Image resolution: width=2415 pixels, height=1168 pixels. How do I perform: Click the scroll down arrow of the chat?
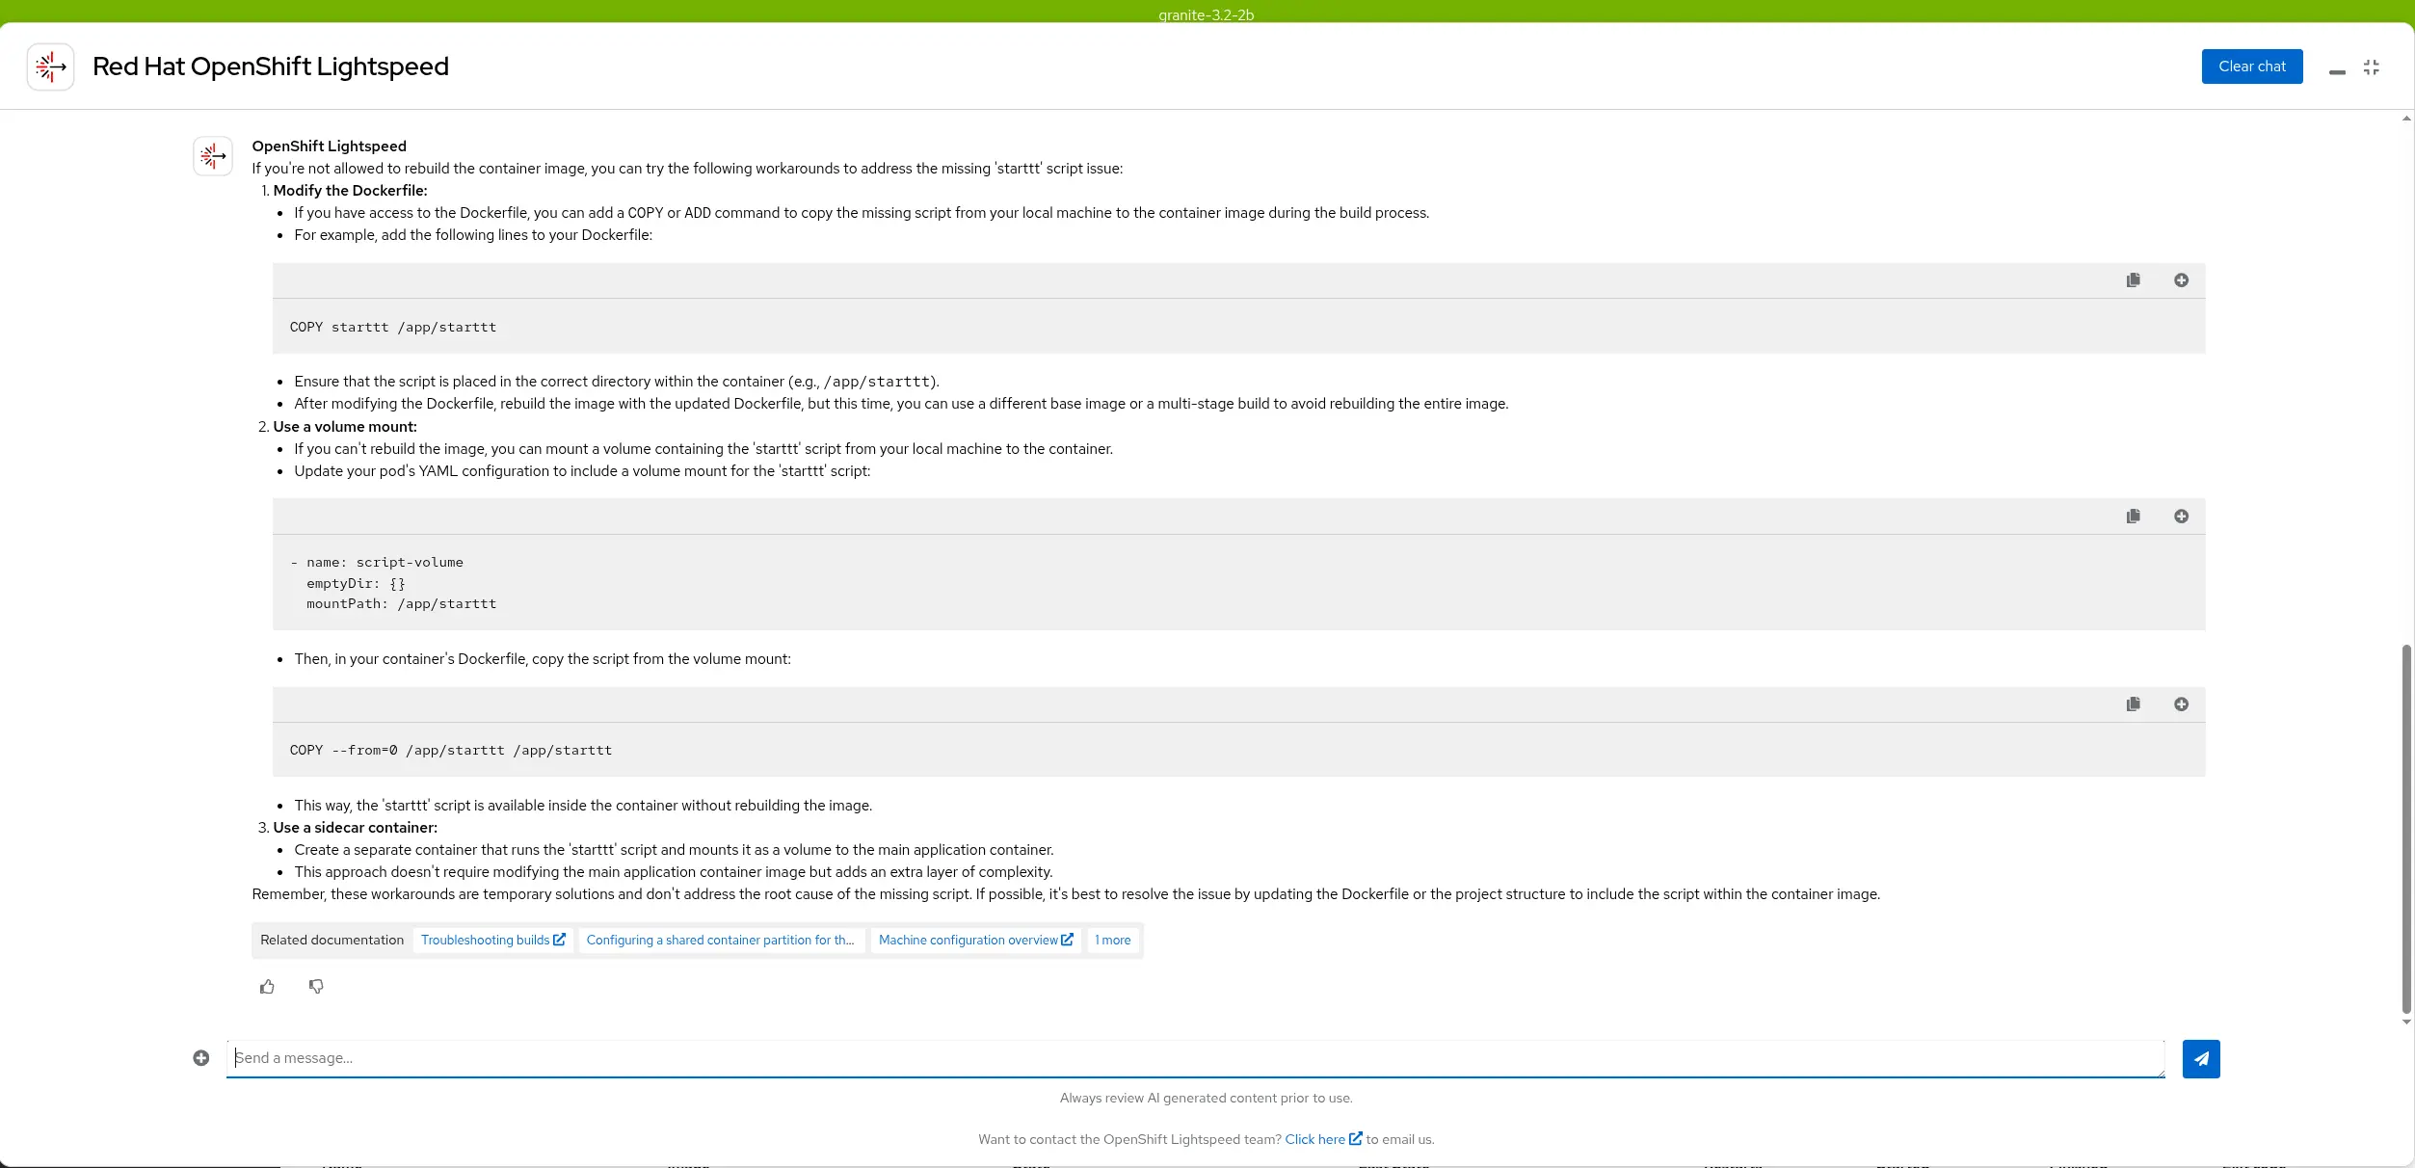coord(2406,1022)
